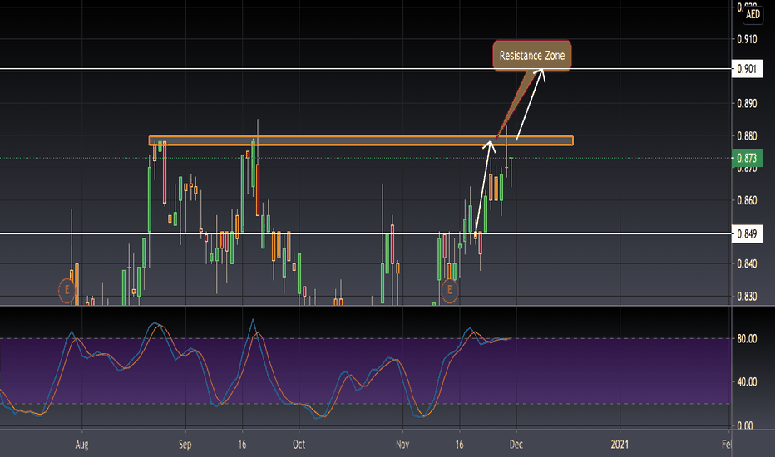The image size is (775, 457).
Task: Click the 80.00 oscillator scale label
Action: pyautogui.click(x=747, y=338)
